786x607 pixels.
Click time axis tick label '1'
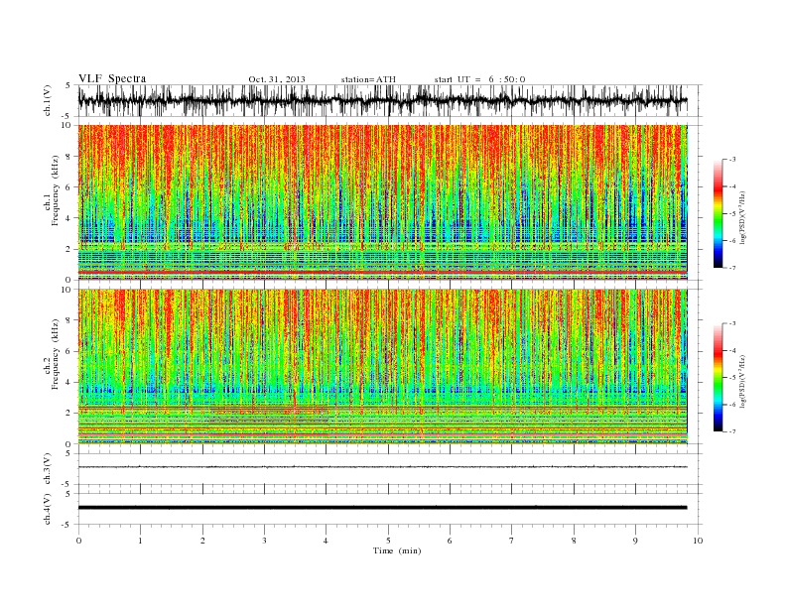click(141, 541)
